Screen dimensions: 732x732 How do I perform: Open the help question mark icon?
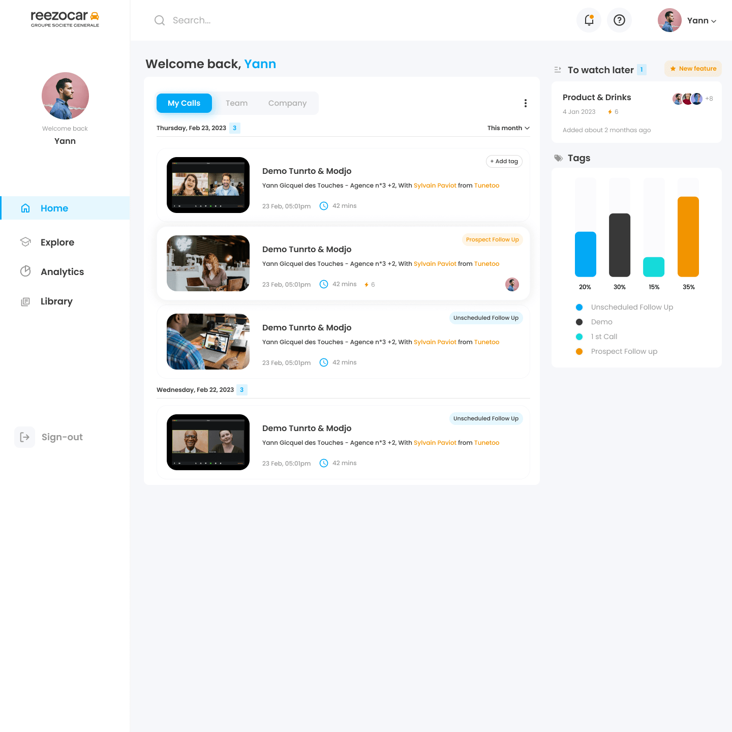pyautogui.click(x=619, y=20)
